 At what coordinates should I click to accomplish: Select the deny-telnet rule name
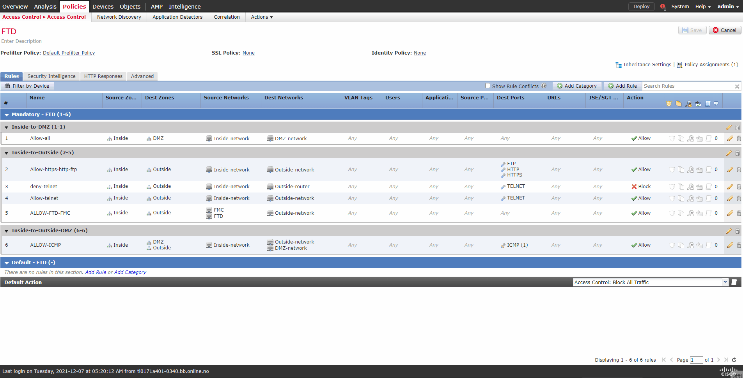click(x=44, y=187)
